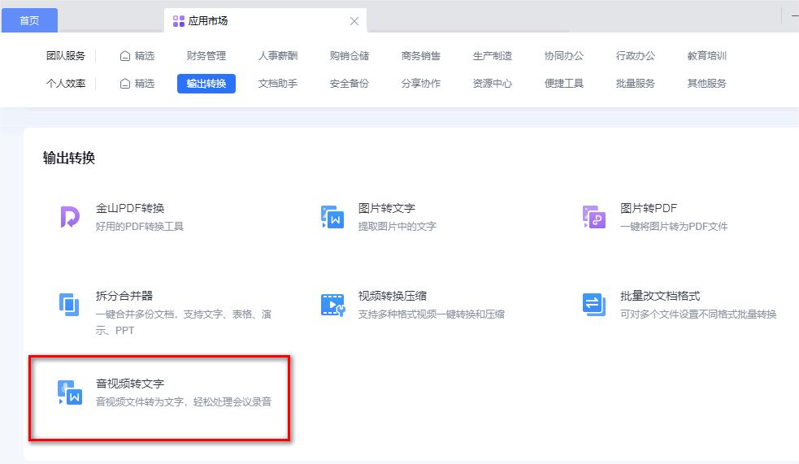Open the 商务销售 category
This screenshot has width=799, height=464.
pyautogui.click(x=420, y=55)
